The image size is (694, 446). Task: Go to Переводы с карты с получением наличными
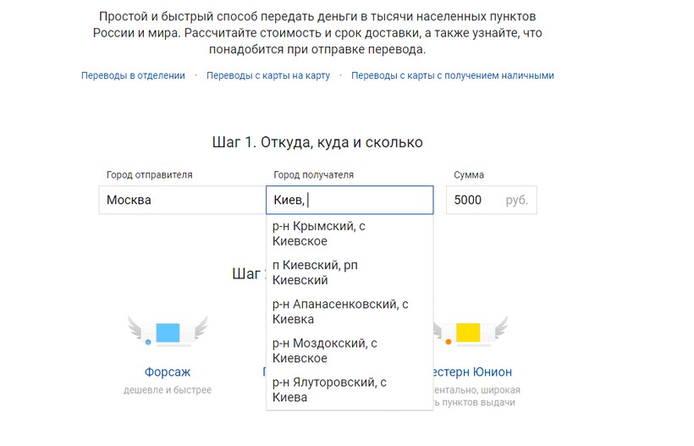[453, 75]
